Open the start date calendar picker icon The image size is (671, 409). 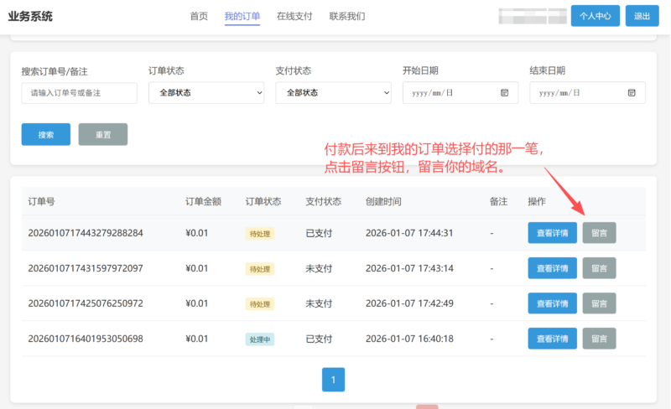[x=504, y=93]
